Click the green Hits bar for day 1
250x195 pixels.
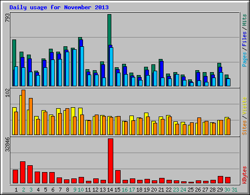point(14,54)
